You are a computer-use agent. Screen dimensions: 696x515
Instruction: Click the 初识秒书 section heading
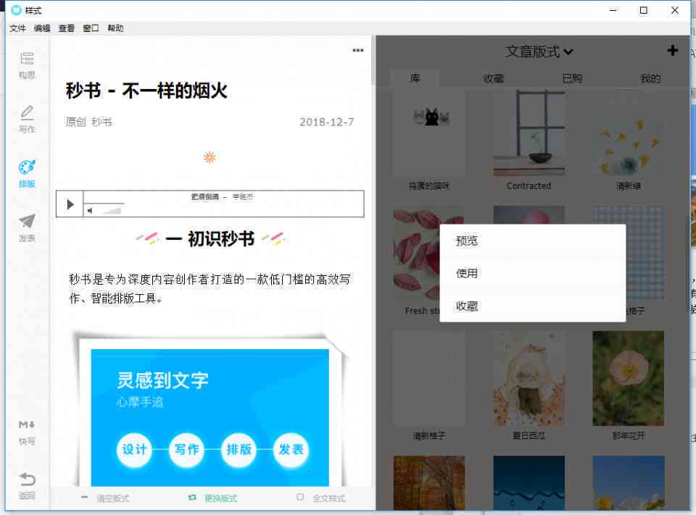coord(210,238)
